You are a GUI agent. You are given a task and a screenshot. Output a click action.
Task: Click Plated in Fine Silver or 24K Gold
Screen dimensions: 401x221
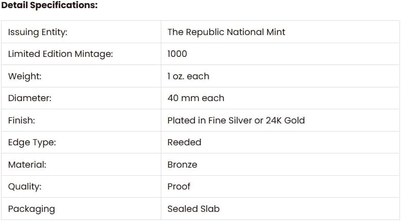[x=236, y=120]
